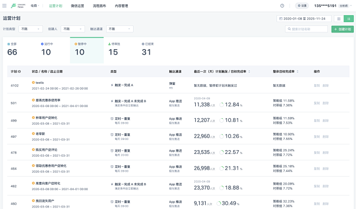Open the help question-mark icon
This screenshot has height=209, width=356.
click(x=282, y=5)
